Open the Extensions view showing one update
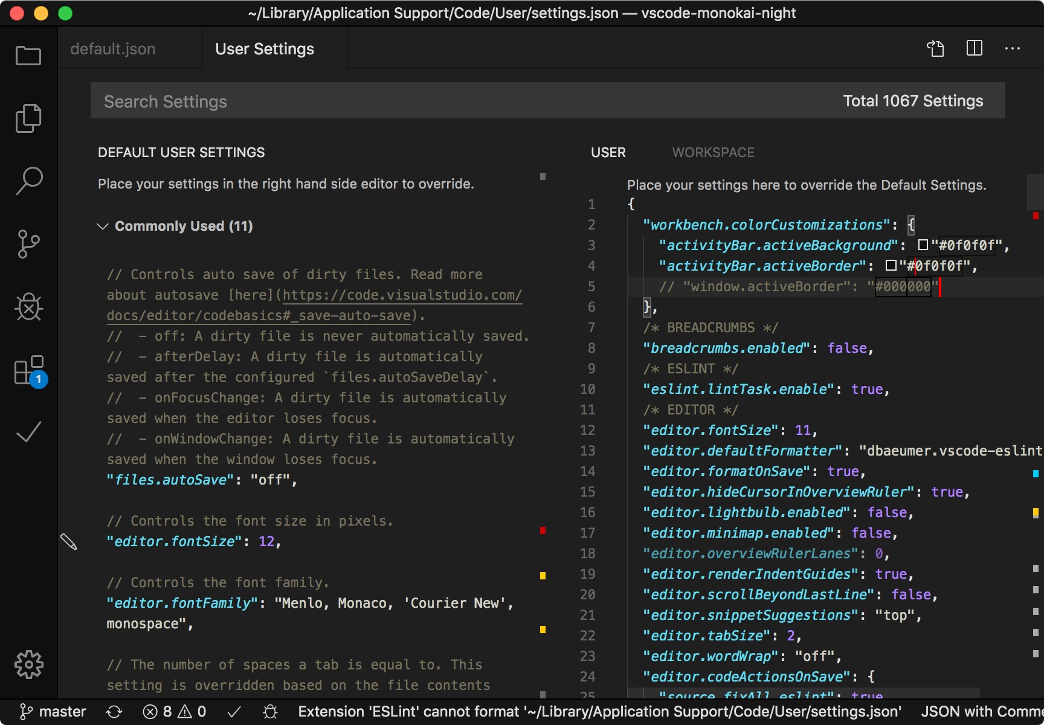The width and height of the screenshot is (1044, 725). click(28, 370)
